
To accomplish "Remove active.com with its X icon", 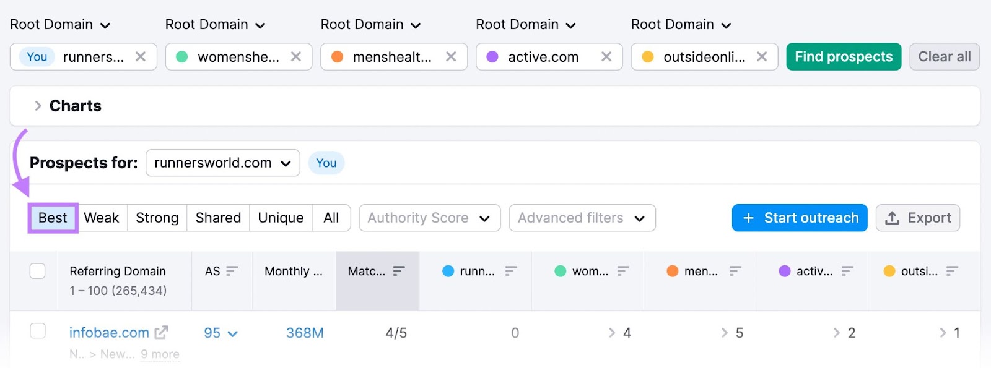I will point(606,57).
